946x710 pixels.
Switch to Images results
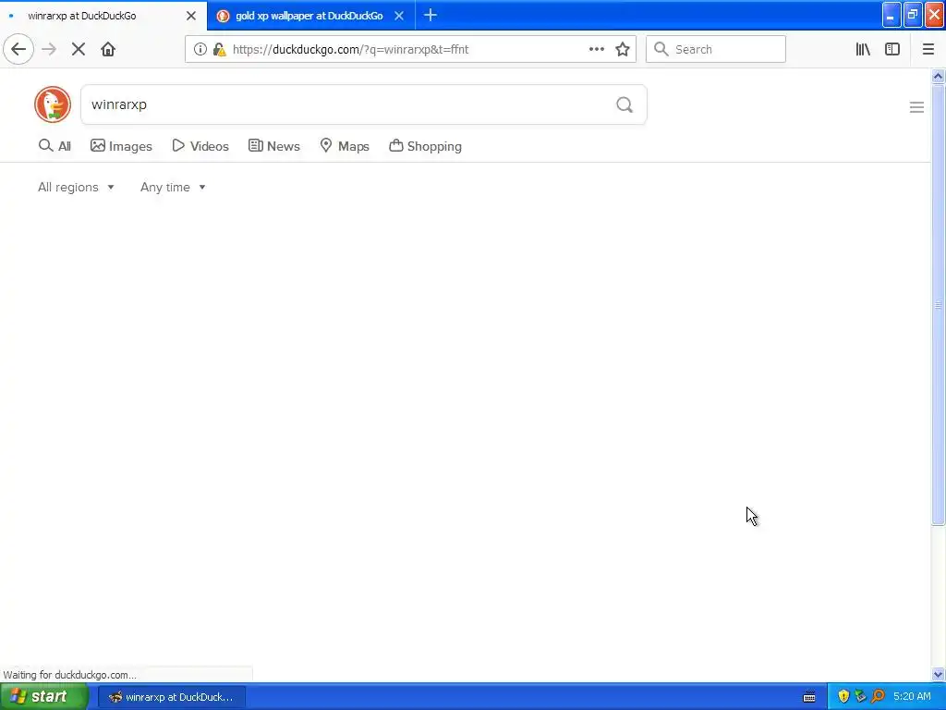[121, 146]
